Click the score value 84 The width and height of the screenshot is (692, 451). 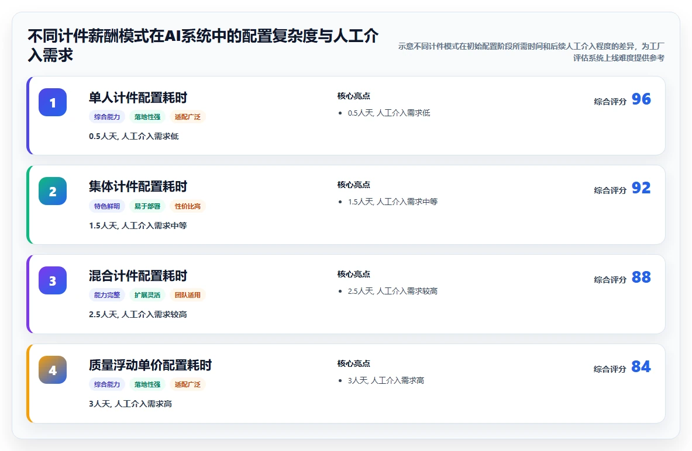pyautogui.click(x=641, y=366)
